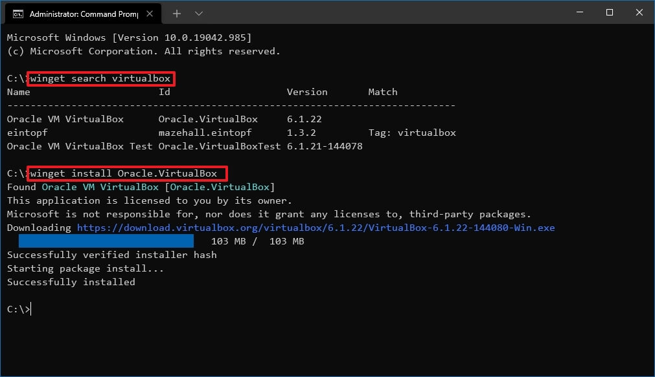The width and height of the screenshot is (655, 377).
Task: Select the Administrator: Command Prompt tab
Action: (84, 13)
